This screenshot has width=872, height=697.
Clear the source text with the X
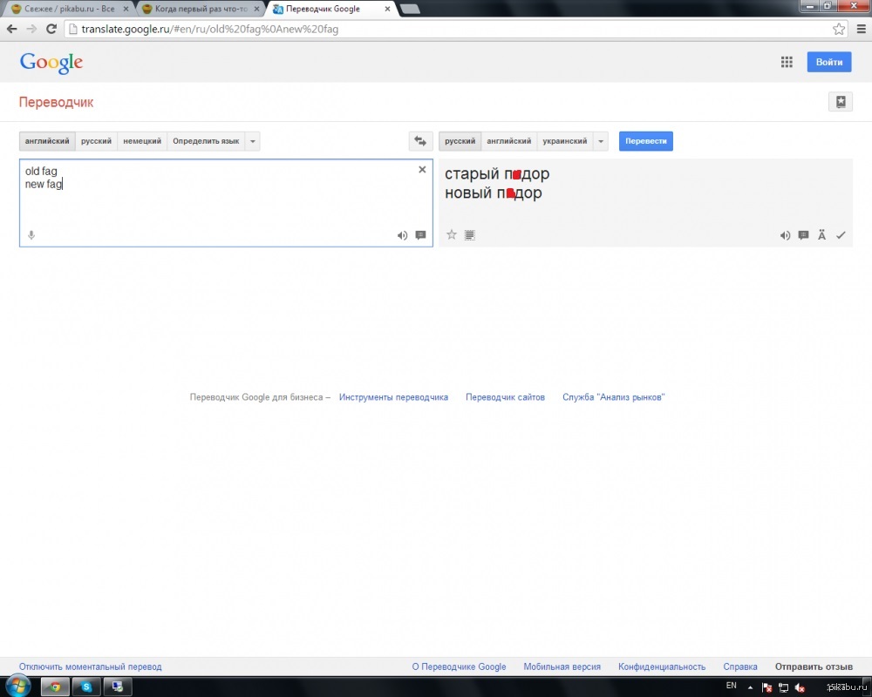click(422, 170)
